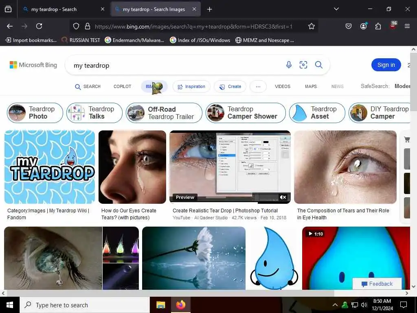Go back to previous page
The image size is (417, 313).
tap(10, 26)
